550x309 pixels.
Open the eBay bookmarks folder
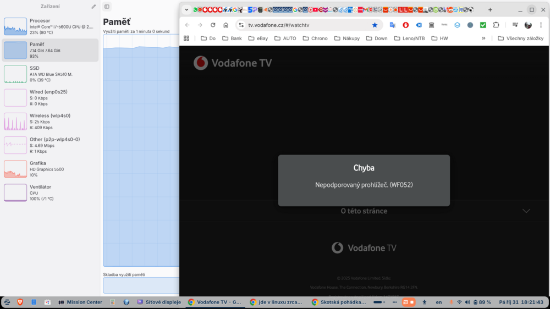258,38
